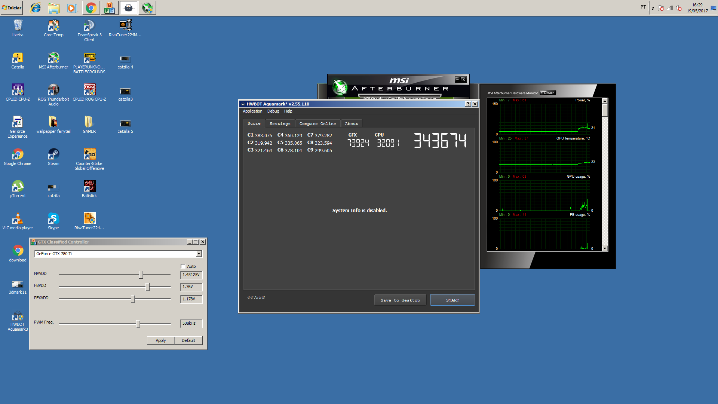Expand the GeForce GTX 780 Ti dropdown

coord(199,254)
